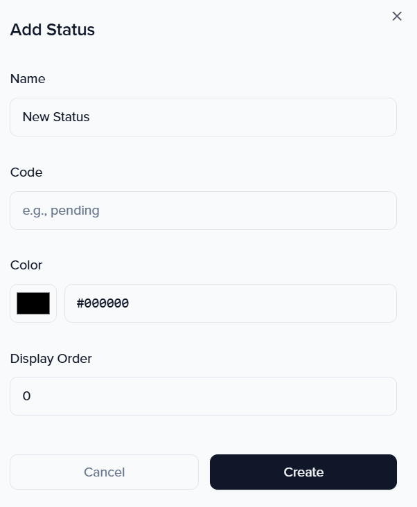417x507 pixels.
Task: Click the "Name" field label
Action: 28,79
